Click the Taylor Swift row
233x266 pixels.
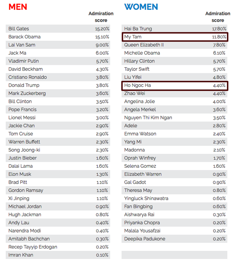175,69
